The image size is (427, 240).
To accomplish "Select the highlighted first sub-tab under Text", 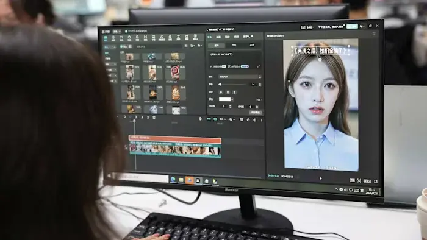I will tap(217, 46).
